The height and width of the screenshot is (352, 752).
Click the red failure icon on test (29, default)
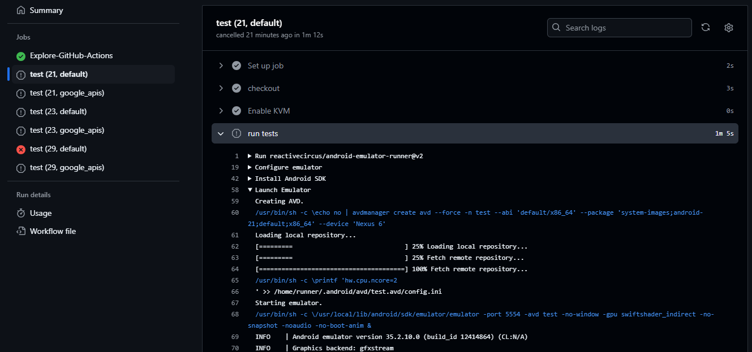point(20,149)
